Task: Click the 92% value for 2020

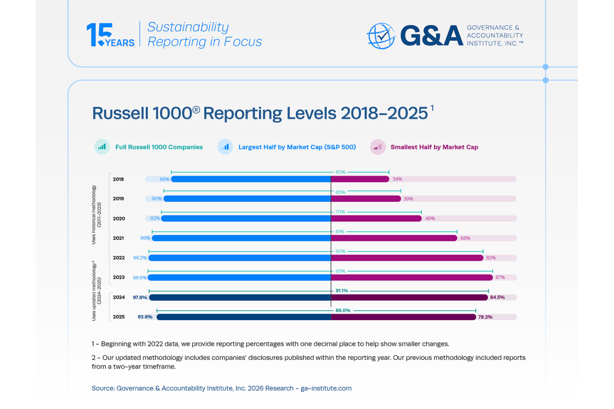Action: [x=155, y=219]
